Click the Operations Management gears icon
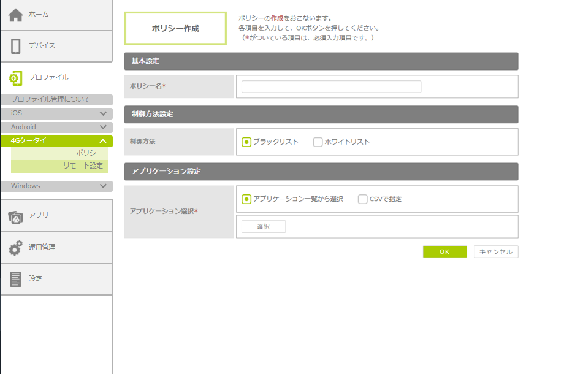Screen dimensions: 564x374 [16, 248]
